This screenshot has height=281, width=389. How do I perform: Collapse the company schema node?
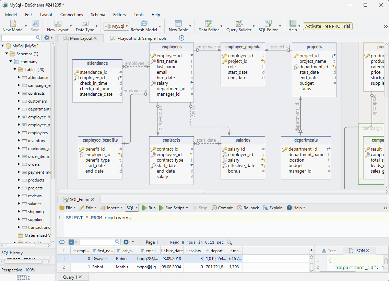tap(11, 61)
